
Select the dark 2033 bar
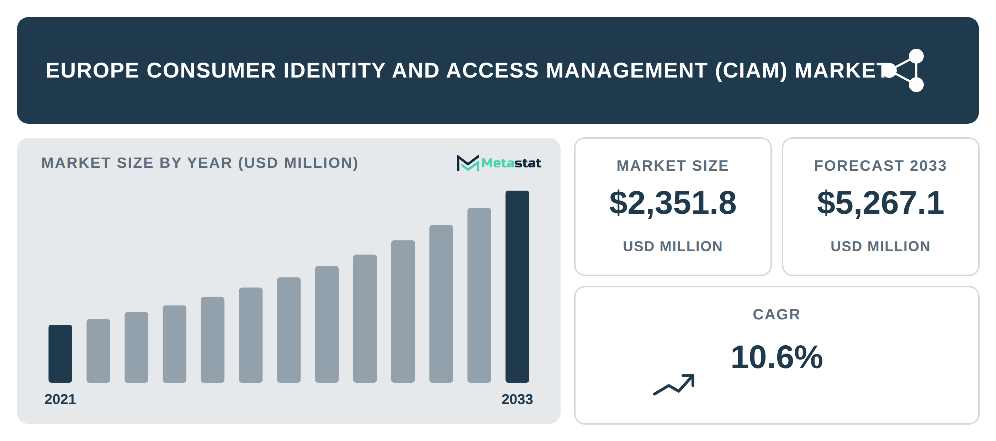(517, 286)
